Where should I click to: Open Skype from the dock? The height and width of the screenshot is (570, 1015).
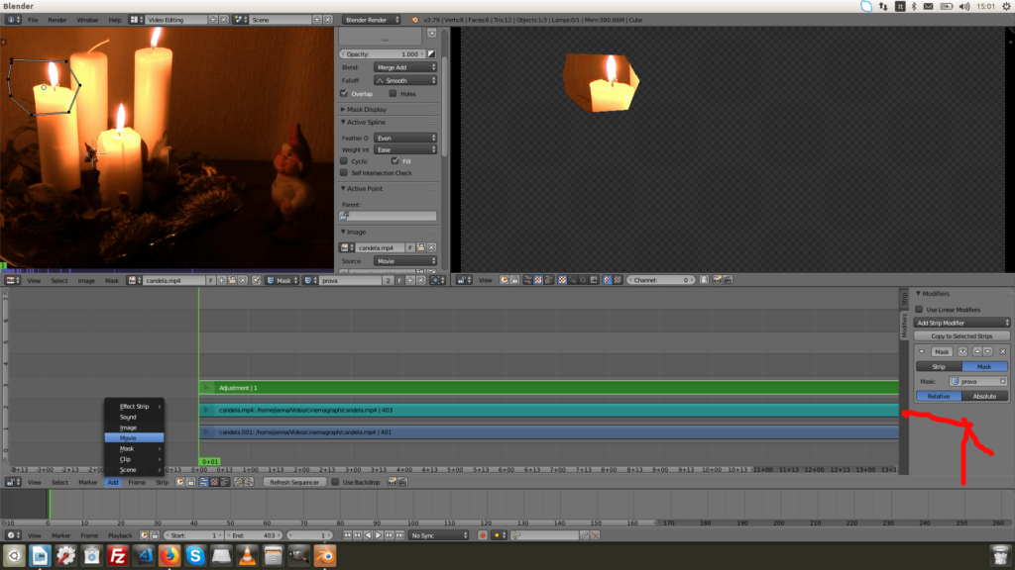(195, 556)
